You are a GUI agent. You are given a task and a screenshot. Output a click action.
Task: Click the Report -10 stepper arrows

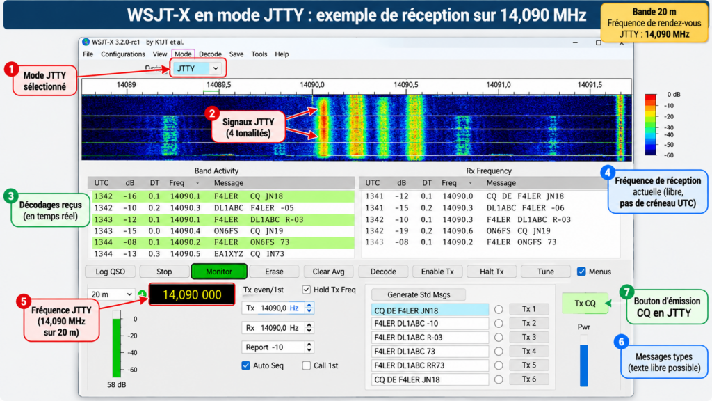tap(309, 347)
